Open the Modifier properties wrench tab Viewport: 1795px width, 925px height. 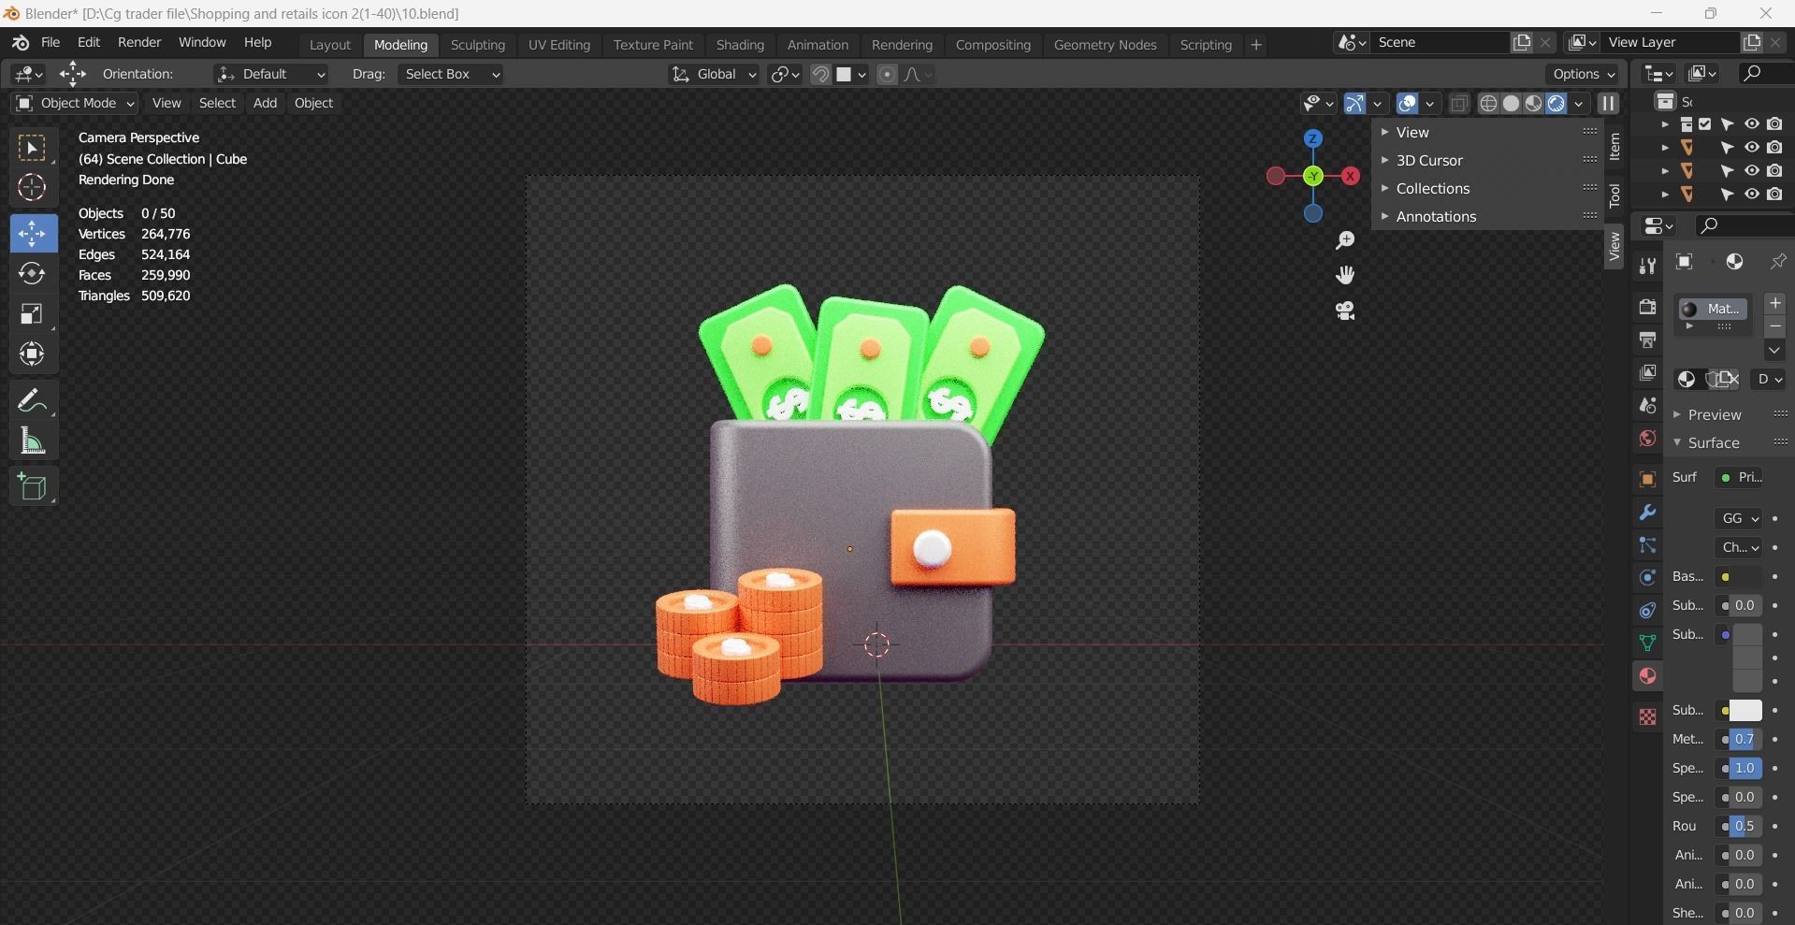coord(1647,513)
